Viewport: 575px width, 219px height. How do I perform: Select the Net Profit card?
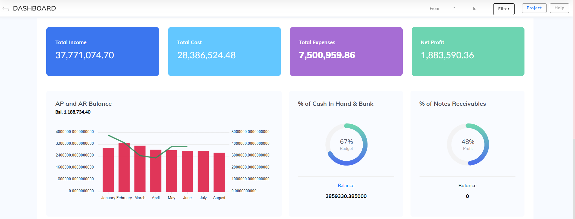[468, 51]
